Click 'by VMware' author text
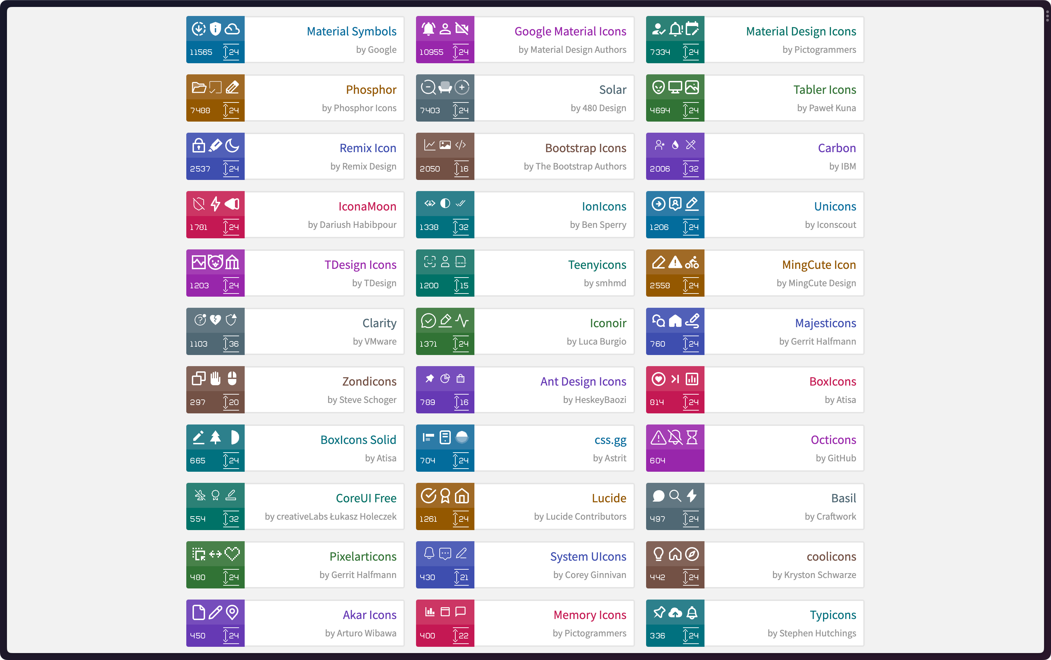Image resolution: width=1051 pixels, height=660 pixels. click(374, 341)
